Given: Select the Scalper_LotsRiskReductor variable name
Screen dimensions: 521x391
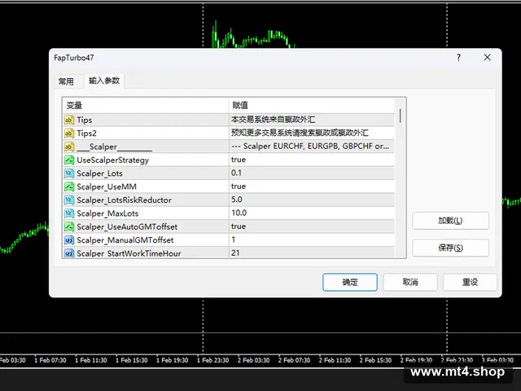Looking at the screenshot, I should coord(124,200).
